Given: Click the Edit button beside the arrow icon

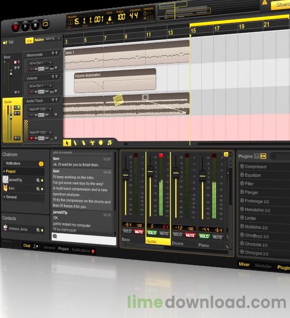Looking at the screenshot, I should [11, 42].
